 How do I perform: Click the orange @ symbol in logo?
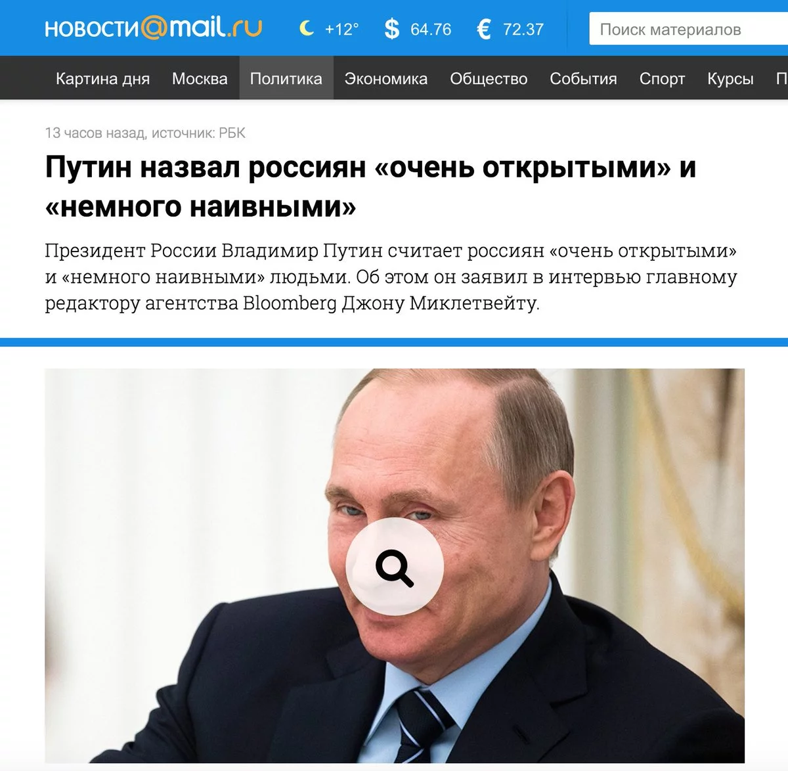154,28
